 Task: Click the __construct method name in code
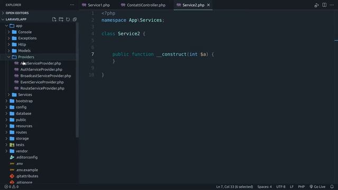coord(171,54)
